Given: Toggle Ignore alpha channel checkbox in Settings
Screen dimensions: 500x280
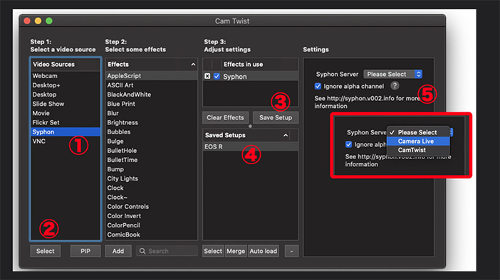Looking at the screenshot, I should 318,86.
